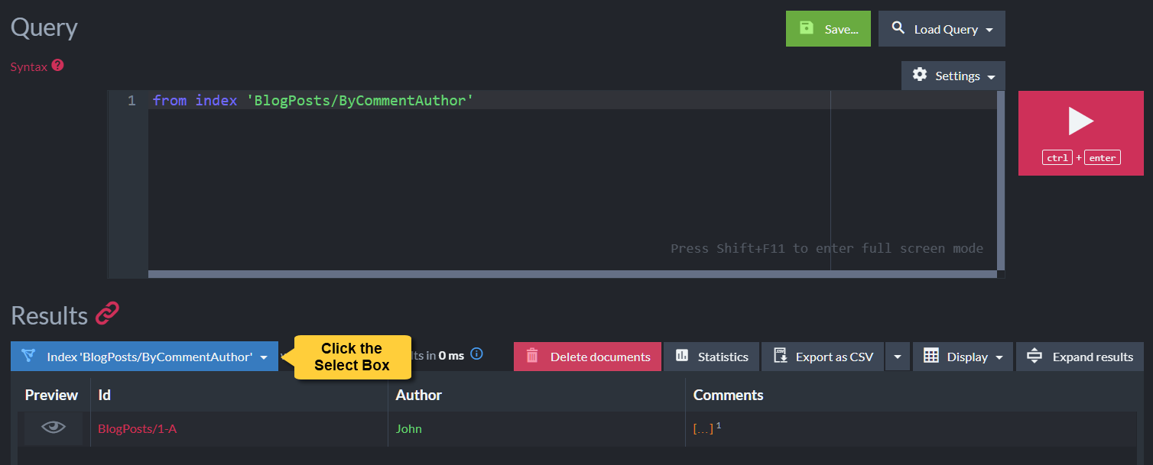1153x465 pixels.
Task: Run the query with the play button
Action: click(1080, 133)
